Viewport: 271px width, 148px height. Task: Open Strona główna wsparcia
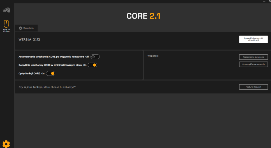click(253, 64)
